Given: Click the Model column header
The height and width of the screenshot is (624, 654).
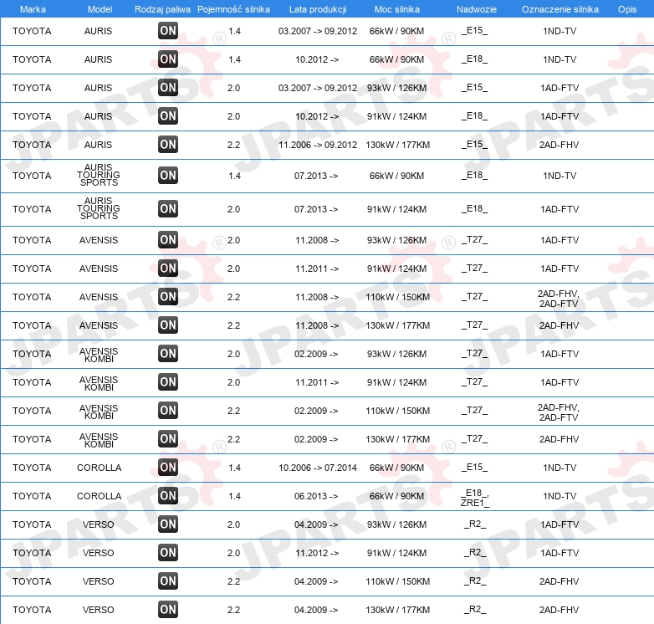Looking at the screenshot, I should pos(100,9).
